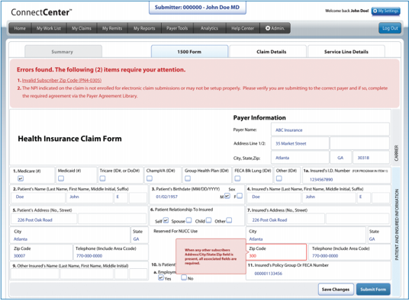Open My Claims menu
Screen dimensions: 409x301
pyautogui.click(x=82, y=28)
